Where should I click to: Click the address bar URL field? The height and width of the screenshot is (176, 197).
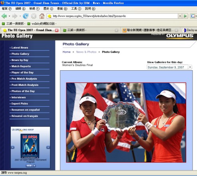113,16
